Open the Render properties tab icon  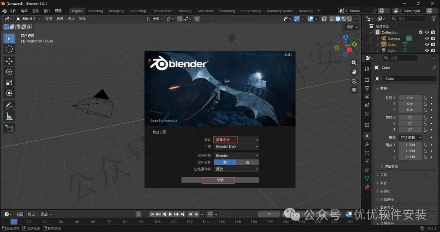367,80
